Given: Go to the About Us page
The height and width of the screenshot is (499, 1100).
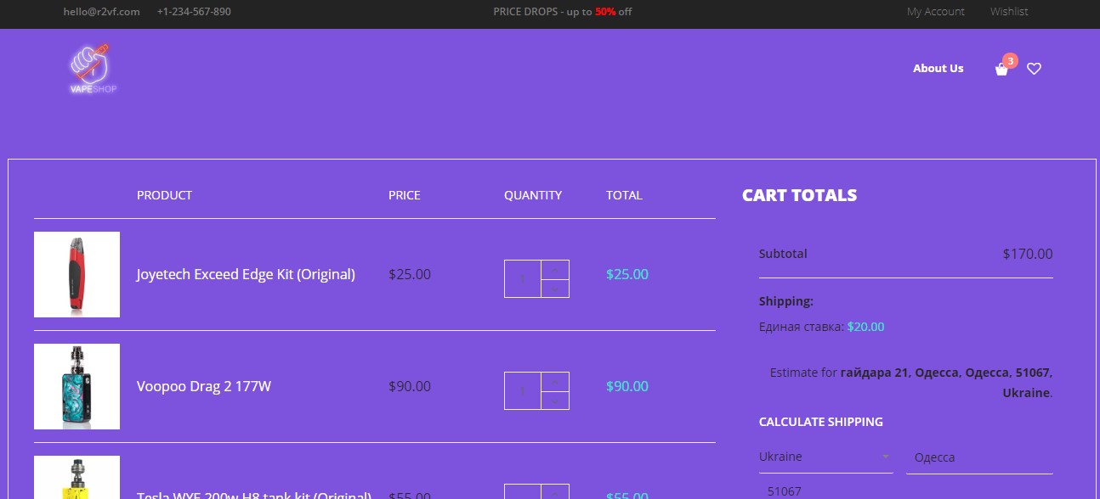Looking at the screenshot, I should point(938,69).
